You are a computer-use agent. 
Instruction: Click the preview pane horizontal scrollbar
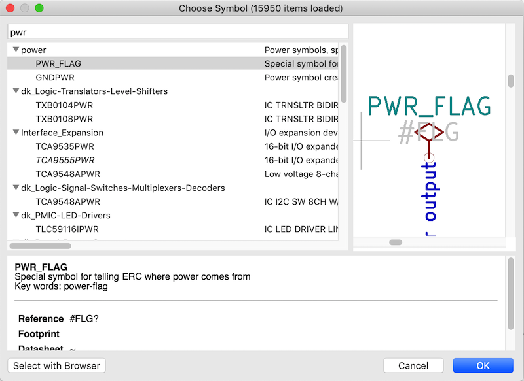396,242
